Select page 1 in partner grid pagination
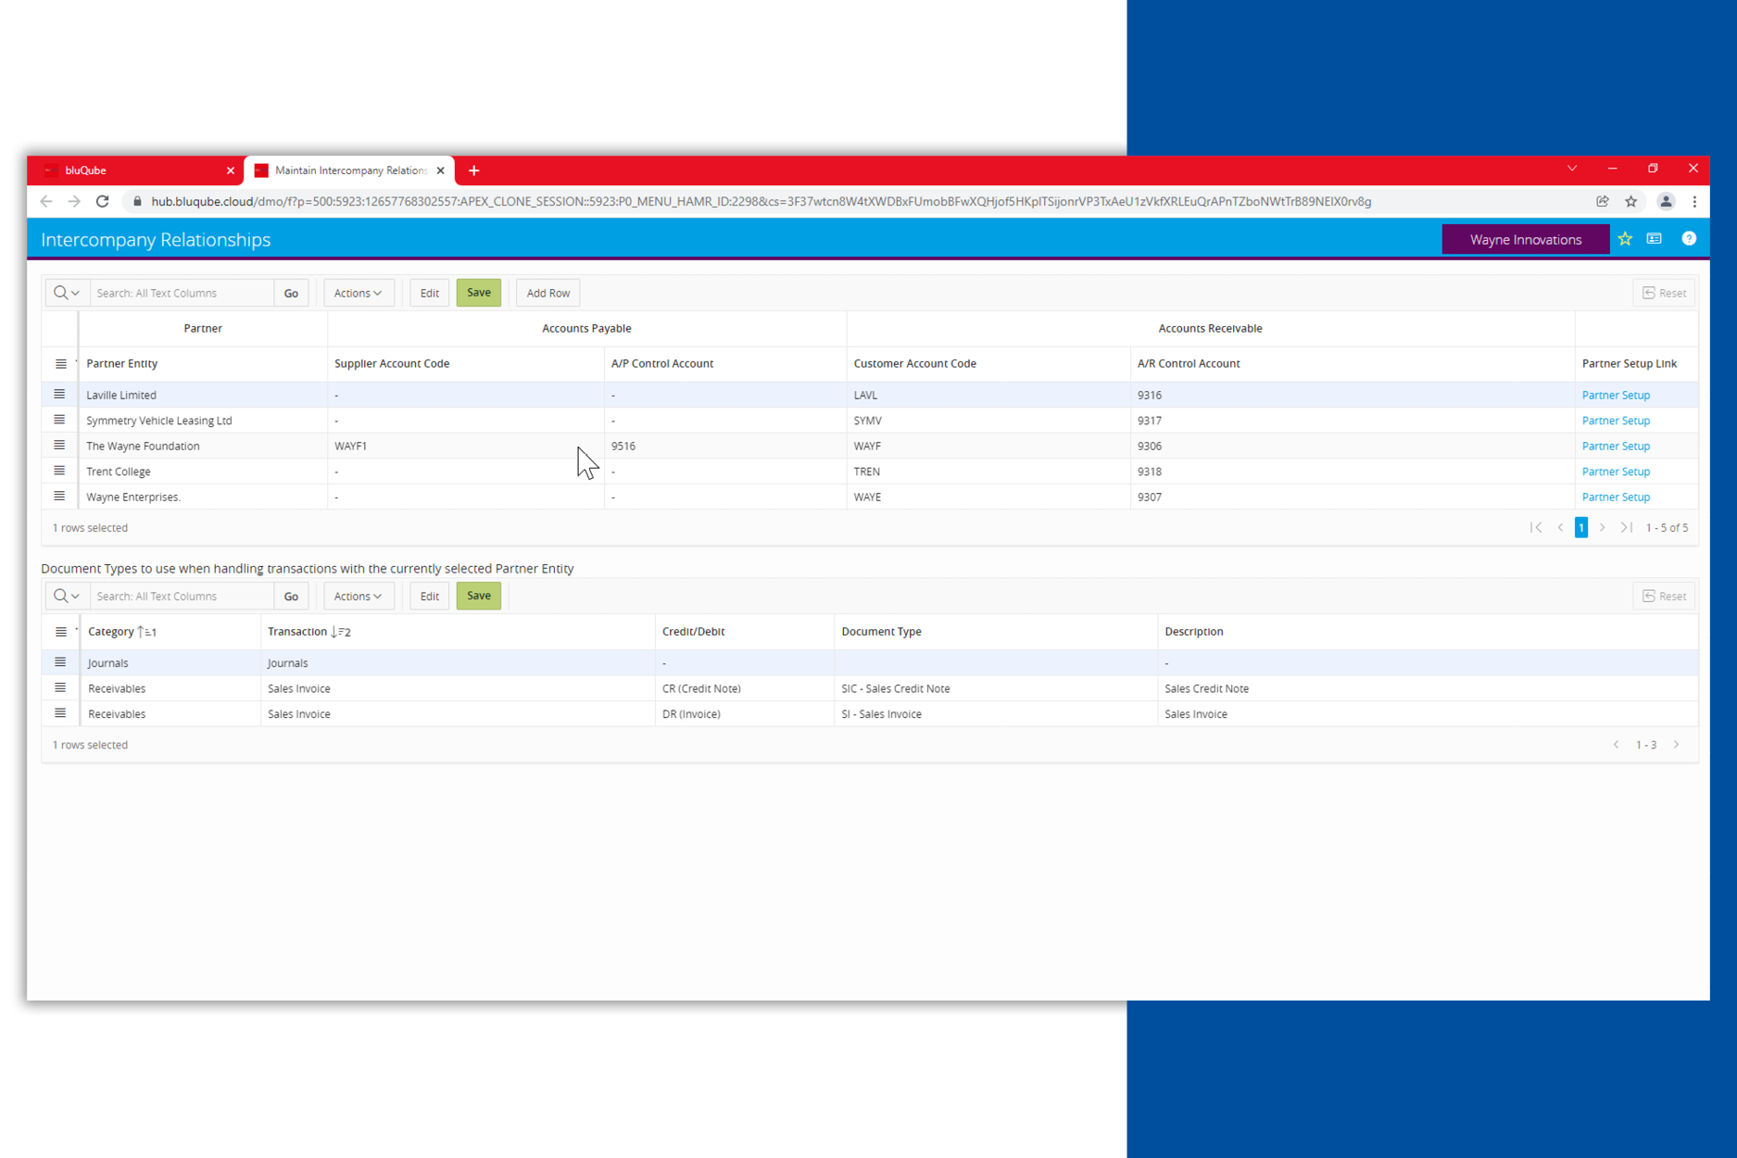This screenshot has height=1158, width=1737. [1581, 527]
